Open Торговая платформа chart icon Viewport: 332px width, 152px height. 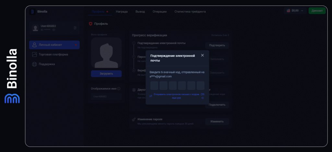pyautogui.click(x=34, y=54)
